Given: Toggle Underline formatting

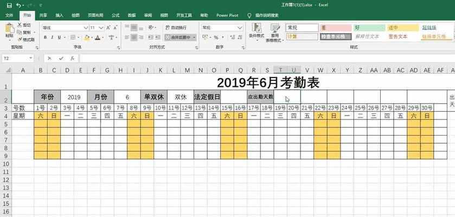Looking at the screenshot, I should pos(59,37).
